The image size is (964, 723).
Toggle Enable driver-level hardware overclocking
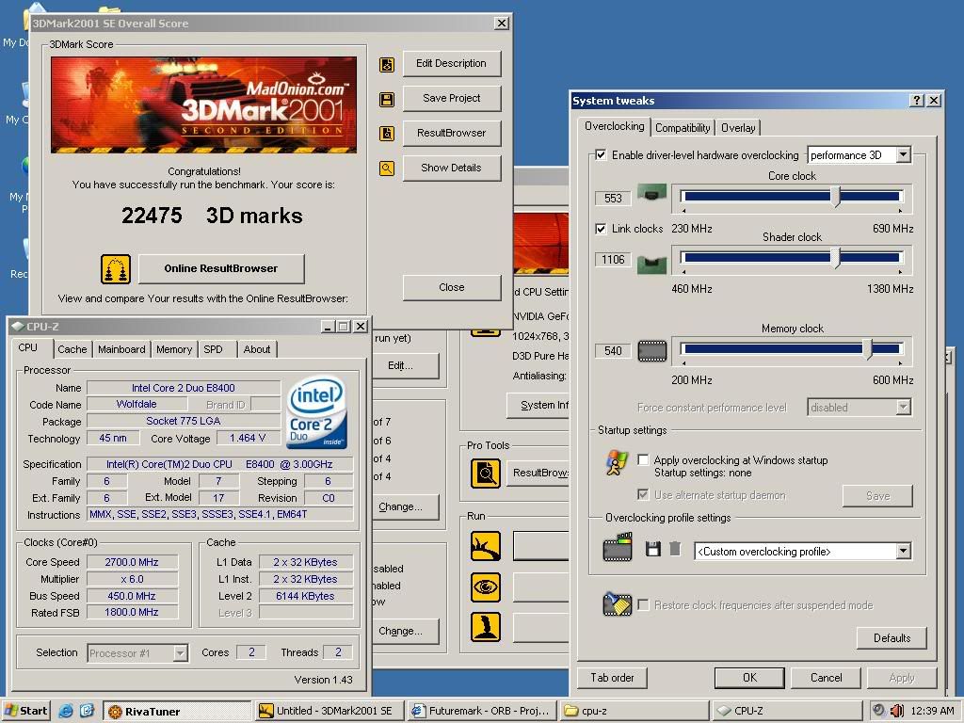coord(601,155)
